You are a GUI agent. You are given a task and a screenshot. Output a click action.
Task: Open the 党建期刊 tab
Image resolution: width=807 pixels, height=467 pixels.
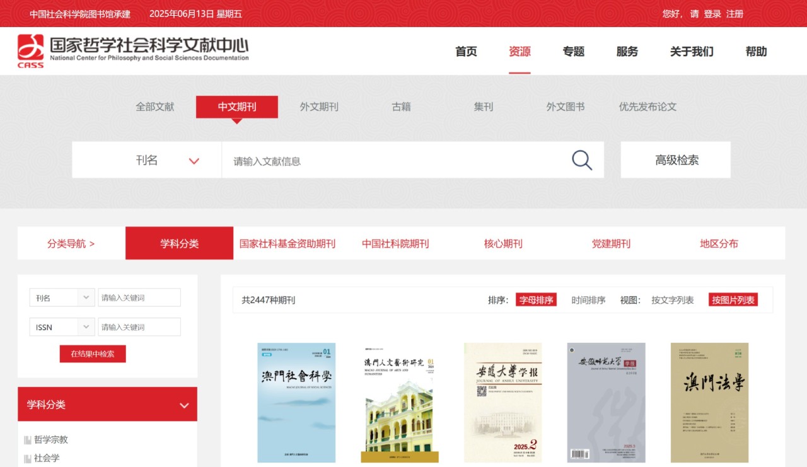point(611,244)
